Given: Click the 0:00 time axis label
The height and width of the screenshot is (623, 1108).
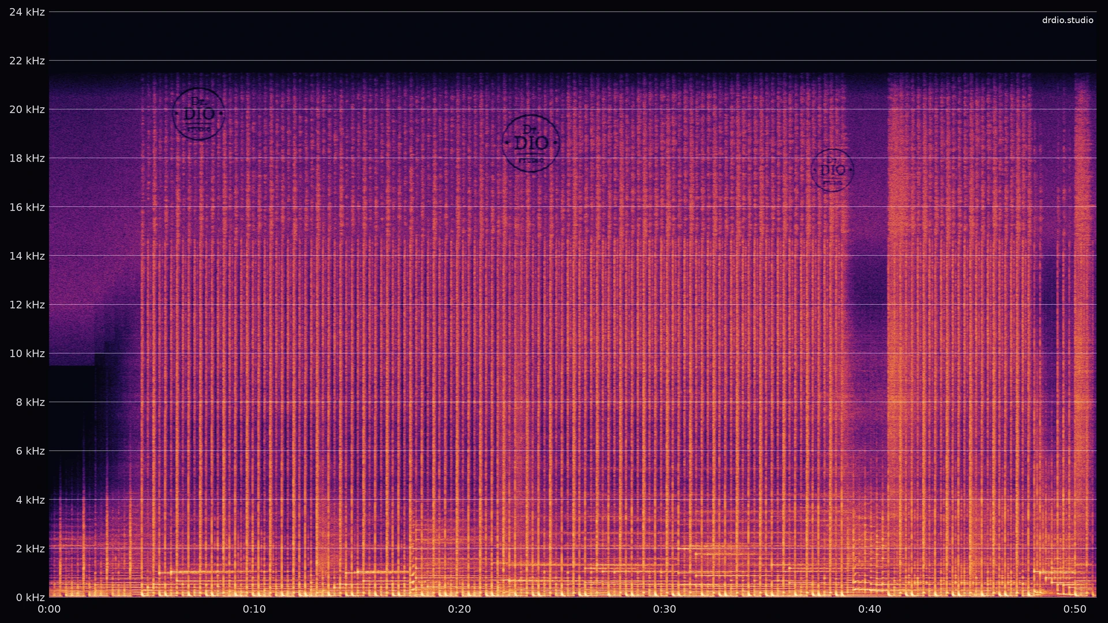Looking at the screenshot, I should (49, 609).
